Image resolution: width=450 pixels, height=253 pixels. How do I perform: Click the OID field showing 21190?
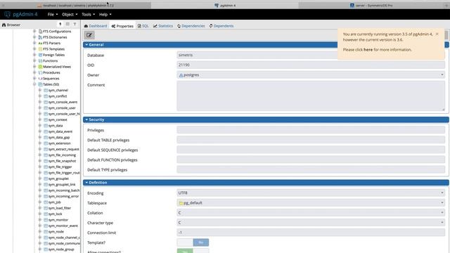[311, 65]
